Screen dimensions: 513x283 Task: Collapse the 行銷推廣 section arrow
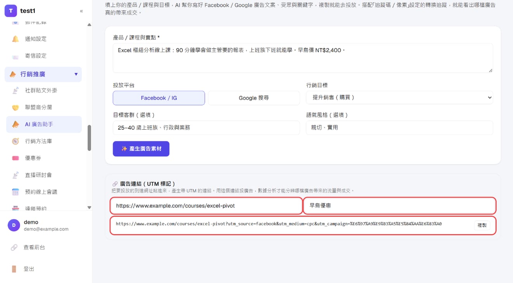click(76, 74)
